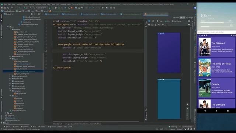The image size is (236, 133).
Task: Click LinearLayout in the editor breadcrumb
Action: tap(58, 124)
